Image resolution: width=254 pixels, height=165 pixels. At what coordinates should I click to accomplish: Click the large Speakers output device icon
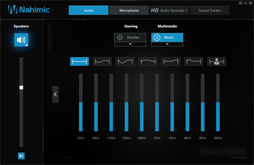[21, 40]
